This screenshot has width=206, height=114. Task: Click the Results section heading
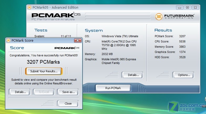tap(163, 30)
